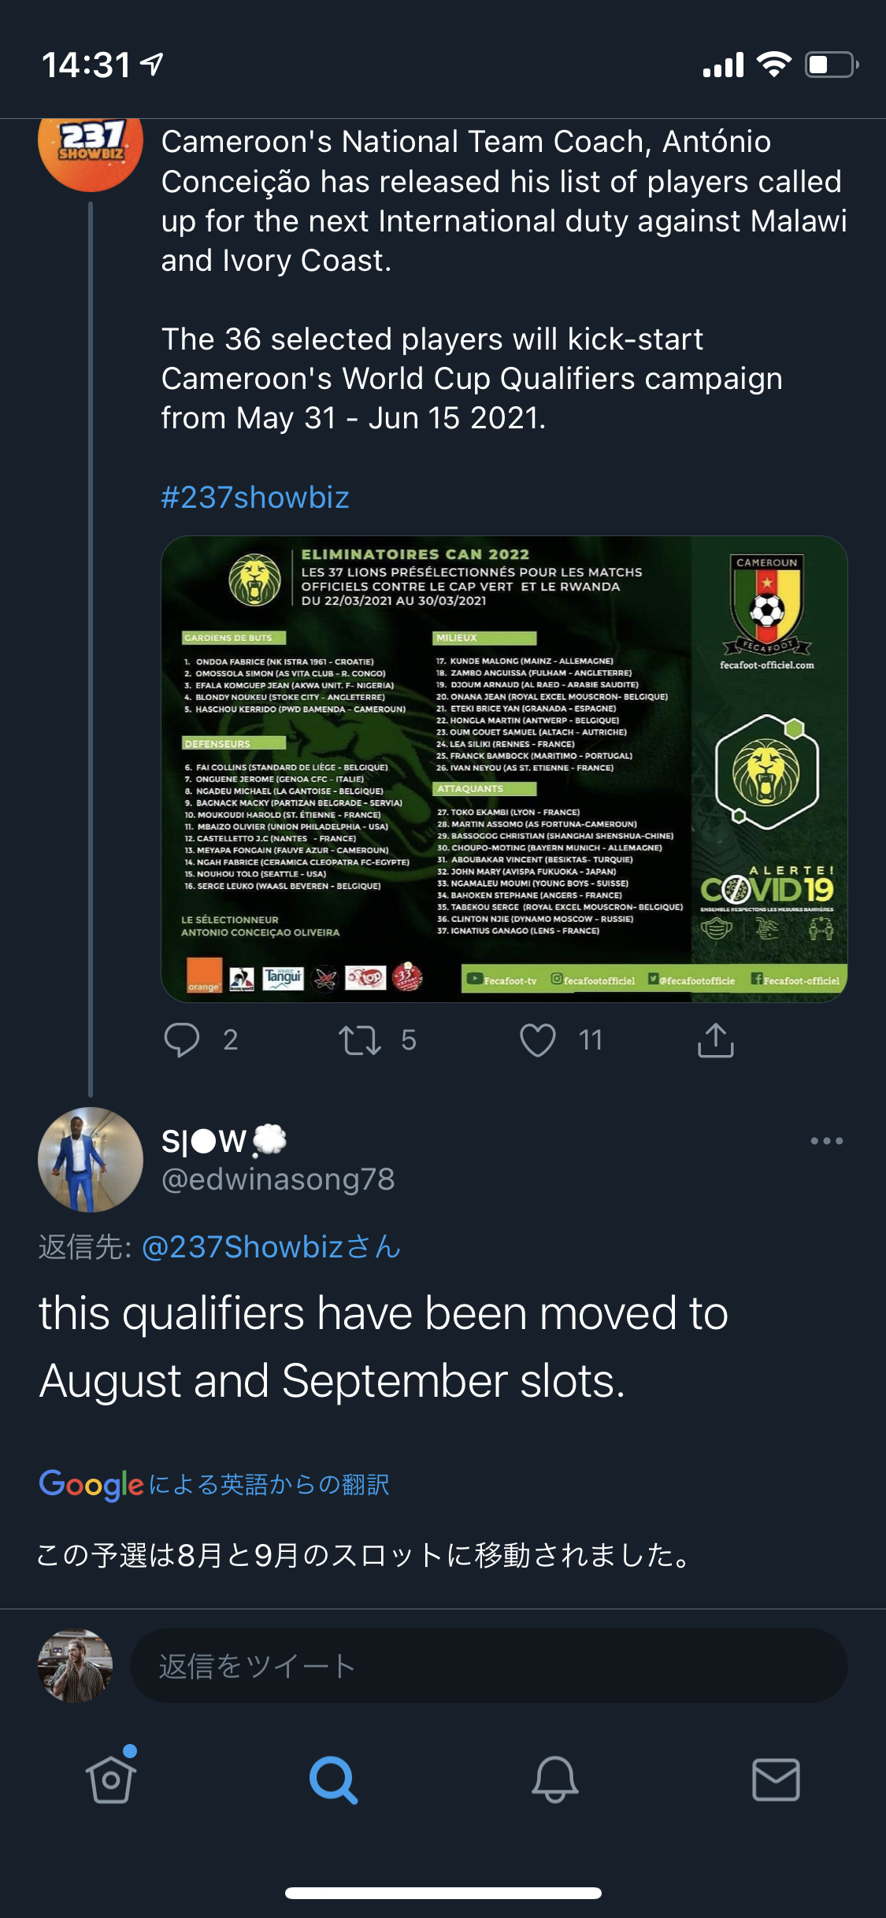Screen dimensions: 886x1918
Task: Tap the Google translation attribution link
Action: pos(214,1484)
